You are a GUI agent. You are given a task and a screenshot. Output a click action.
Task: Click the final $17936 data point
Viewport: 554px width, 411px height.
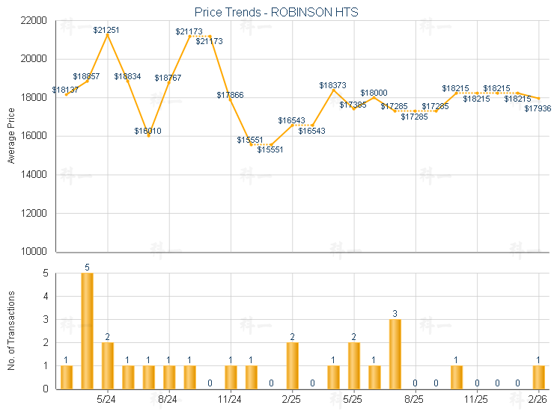pyautogui.click(x=539, y=99)
